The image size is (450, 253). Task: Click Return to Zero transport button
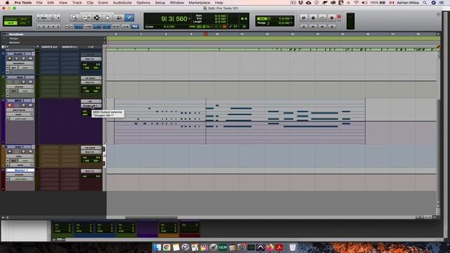coord(304,27)
